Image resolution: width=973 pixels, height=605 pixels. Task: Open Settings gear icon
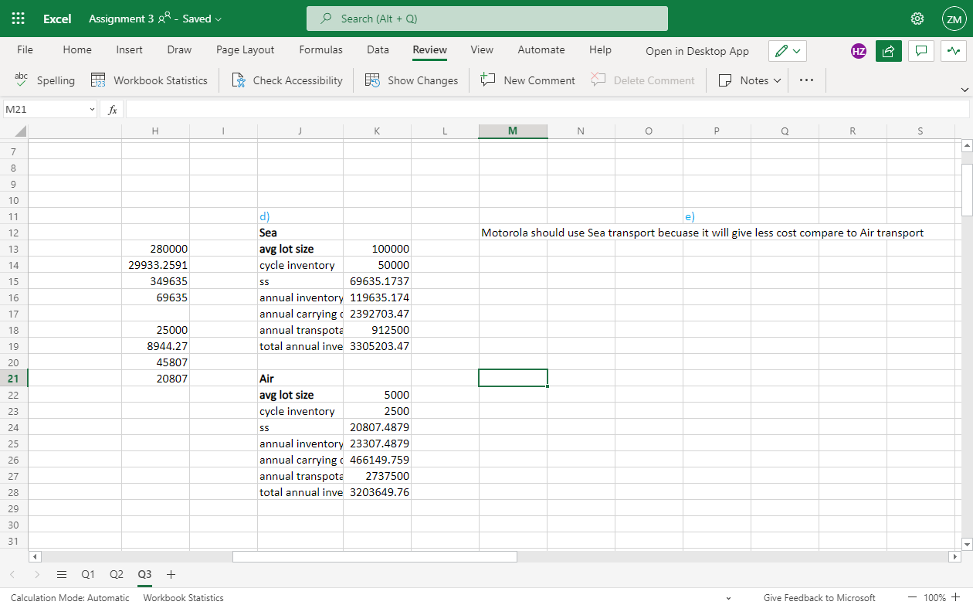917,19
